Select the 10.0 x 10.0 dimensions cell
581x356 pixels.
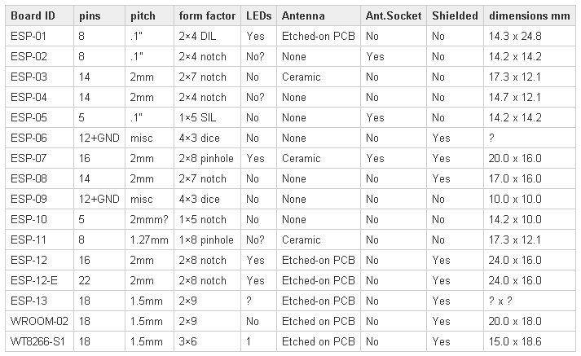[x=529, y=199]
